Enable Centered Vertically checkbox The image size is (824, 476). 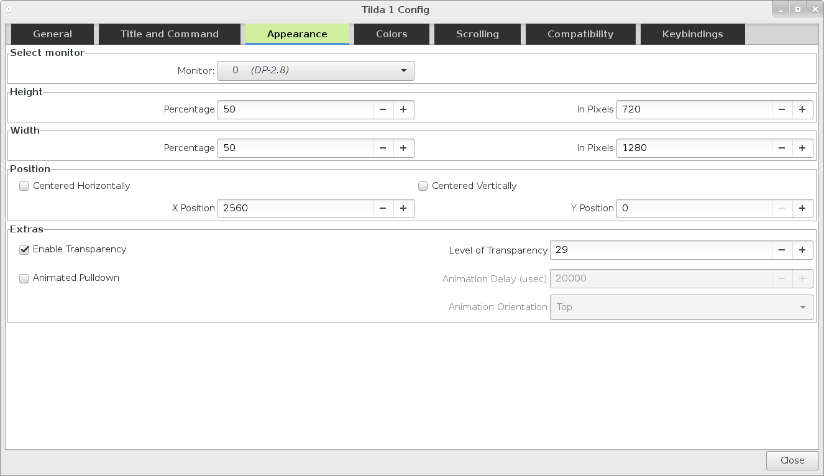423,186
